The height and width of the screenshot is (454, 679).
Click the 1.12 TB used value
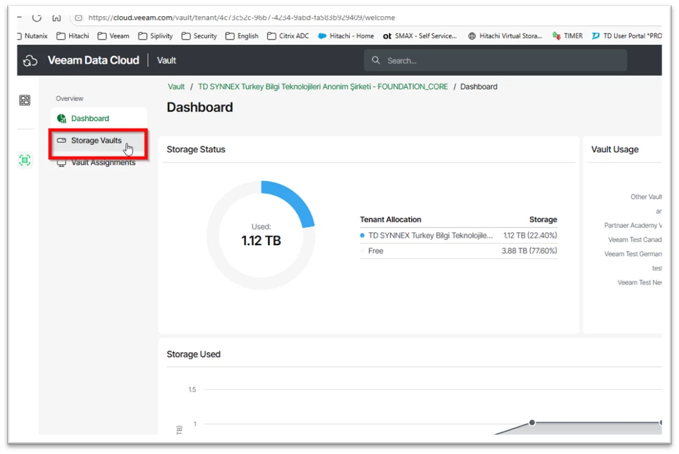tap(261, 240)
